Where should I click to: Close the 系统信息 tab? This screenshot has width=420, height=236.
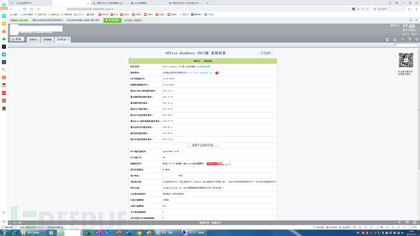[x=69, y=40]
